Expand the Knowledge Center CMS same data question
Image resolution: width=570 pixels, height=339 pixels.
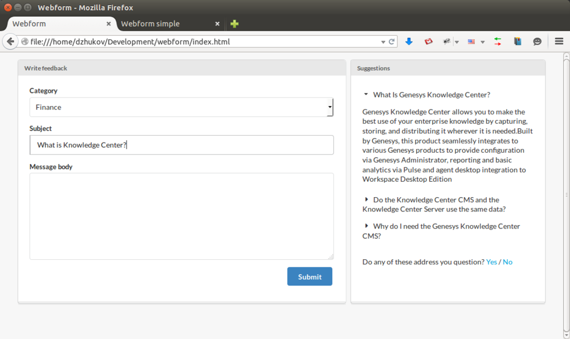pos(434,205)
